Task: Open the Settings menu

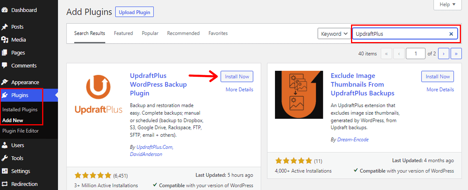Action: 29,171
